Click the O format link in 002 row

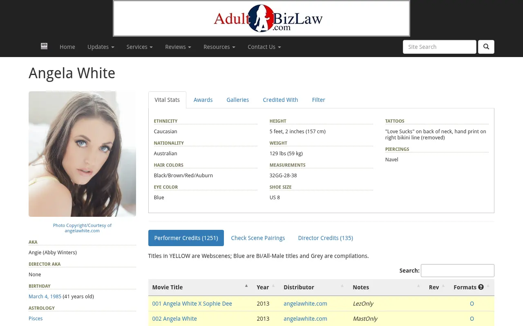click(472, 319)
